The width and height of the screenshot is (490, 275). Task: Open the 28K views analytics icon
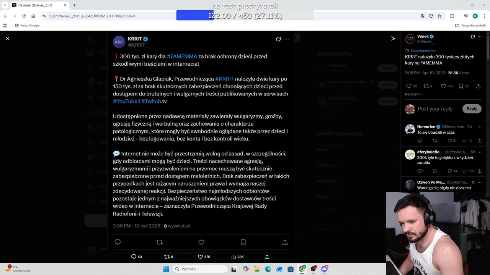coord(234,257)
